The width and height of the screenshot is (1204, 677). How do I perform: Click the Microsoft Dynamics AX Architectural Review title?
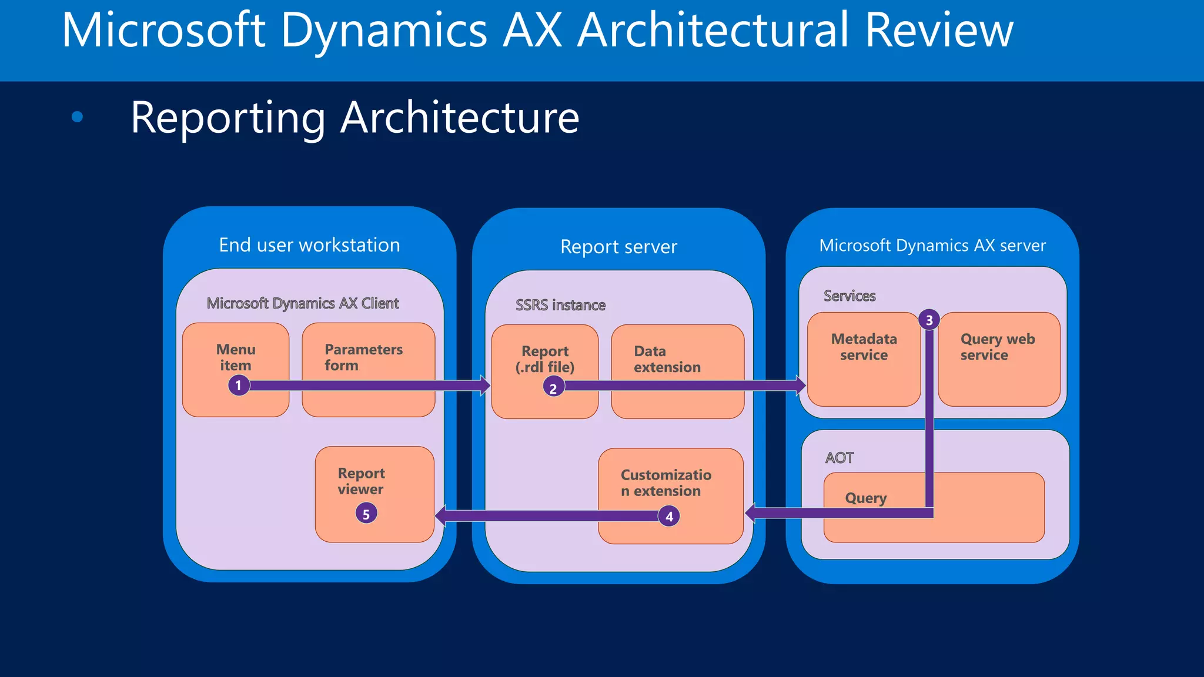point(537,31)
